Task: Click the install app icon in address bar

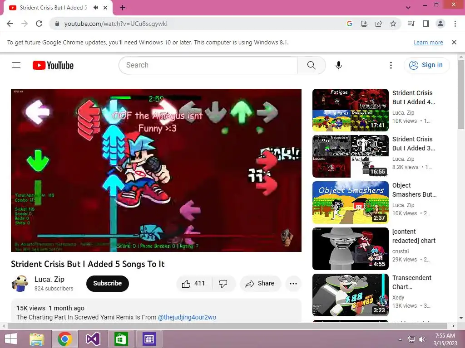Action: coord(364,24)
